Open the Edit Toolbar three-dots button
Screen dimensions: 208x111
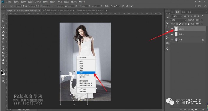(3, 67)
